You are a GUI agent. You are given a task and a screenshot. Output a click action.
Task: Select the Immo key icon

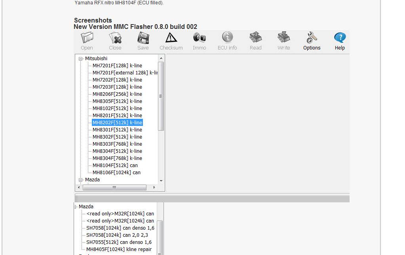click(199, 41)
